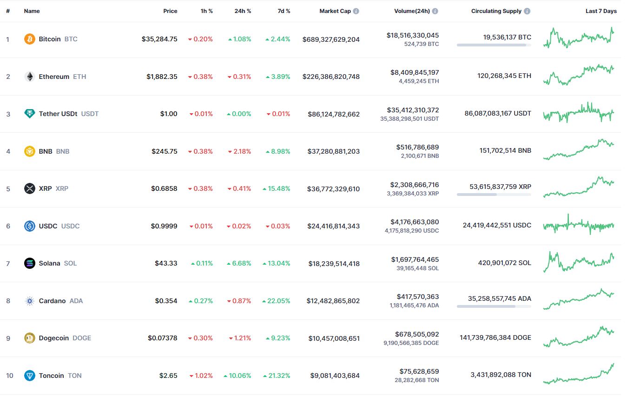
Task: Click the Solana logo icon
Action: coord(30,263)
